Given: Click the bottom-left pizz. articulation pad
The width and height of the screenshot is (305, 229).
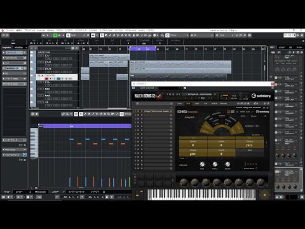Looking at the screenshot, I should [193, 152].
